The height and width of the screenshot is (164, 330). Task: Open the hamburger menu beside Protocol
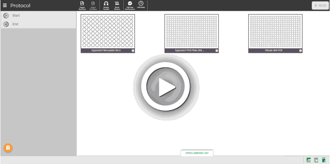coord(5,5)
